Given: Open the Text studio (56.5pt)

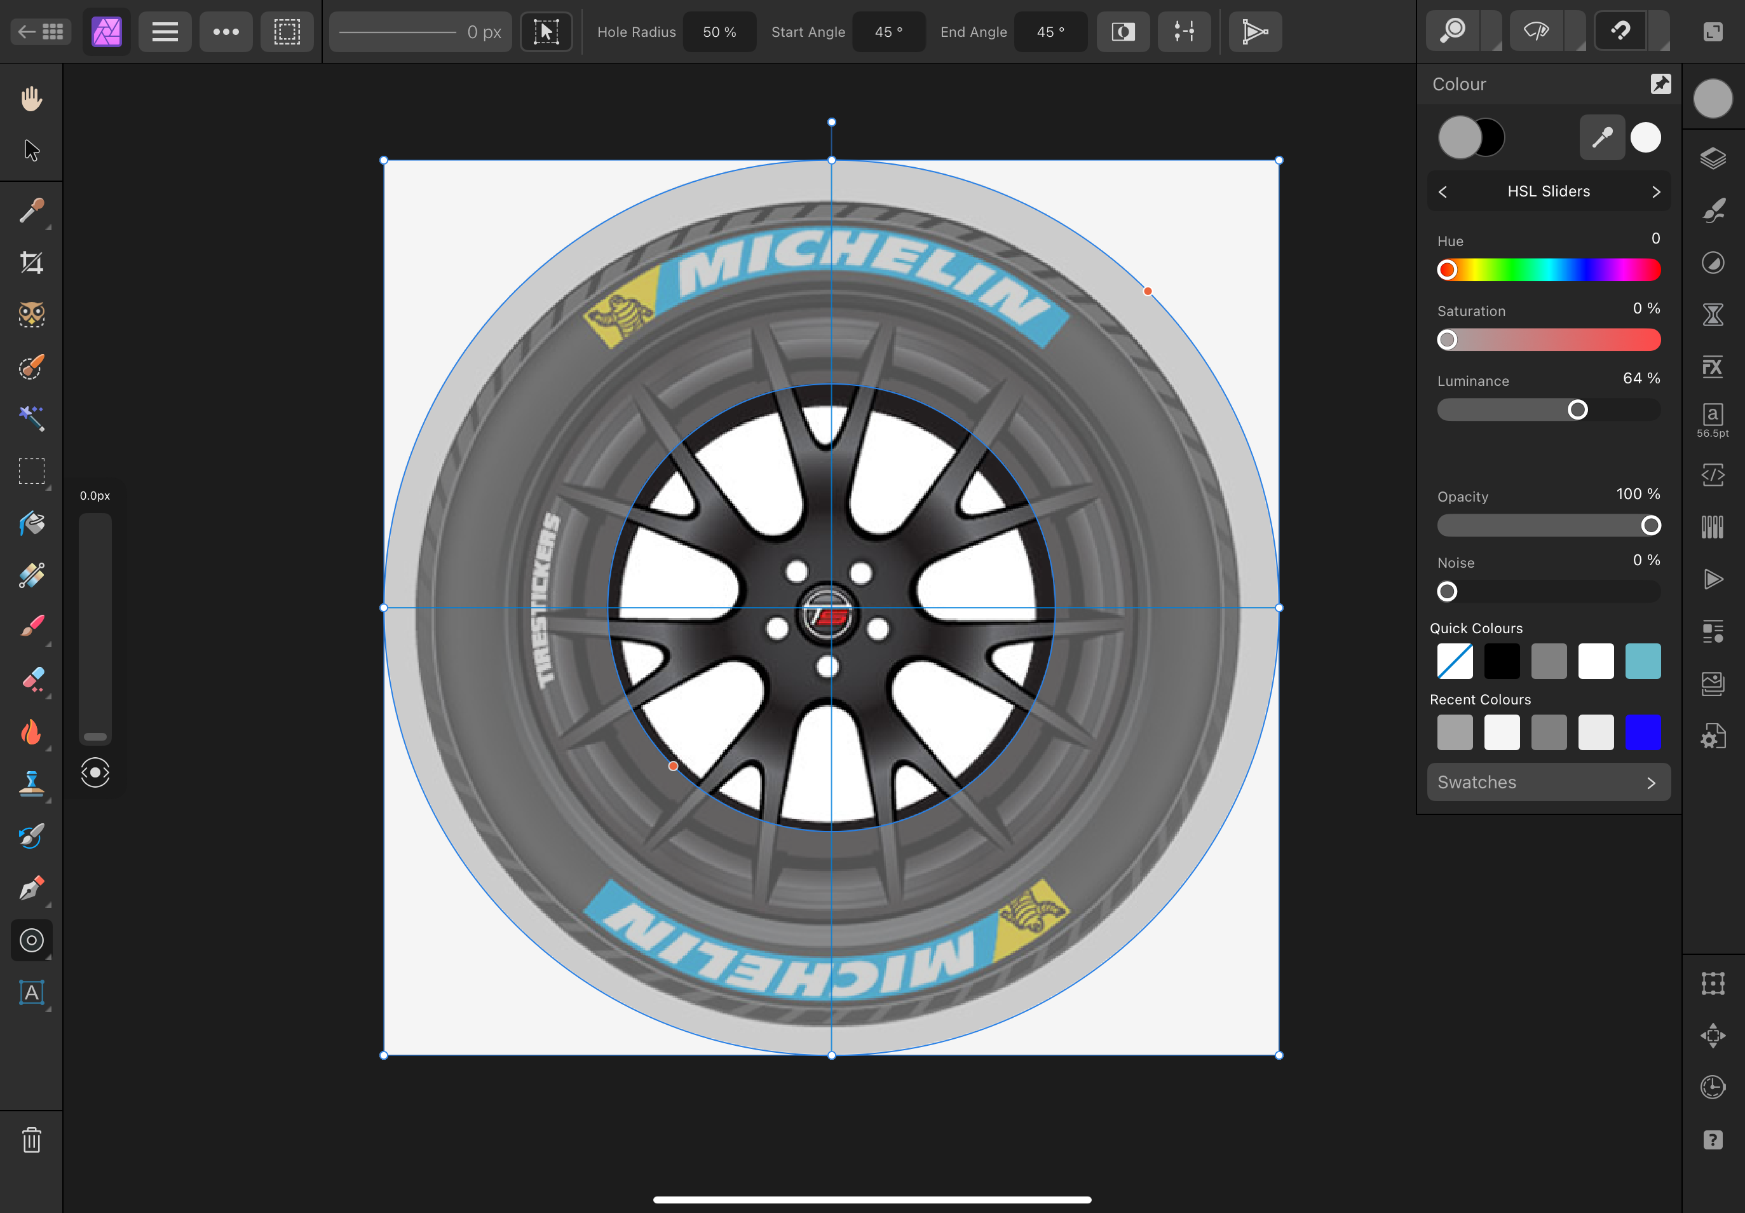Looking at the screenshot, I should (x=1713, y=420).
